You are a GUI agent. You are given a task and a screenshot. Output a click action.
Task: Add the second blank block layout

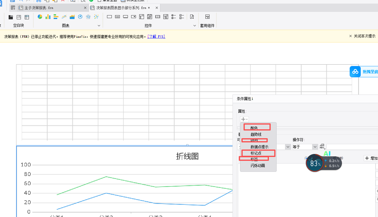[x=19, y=17]
